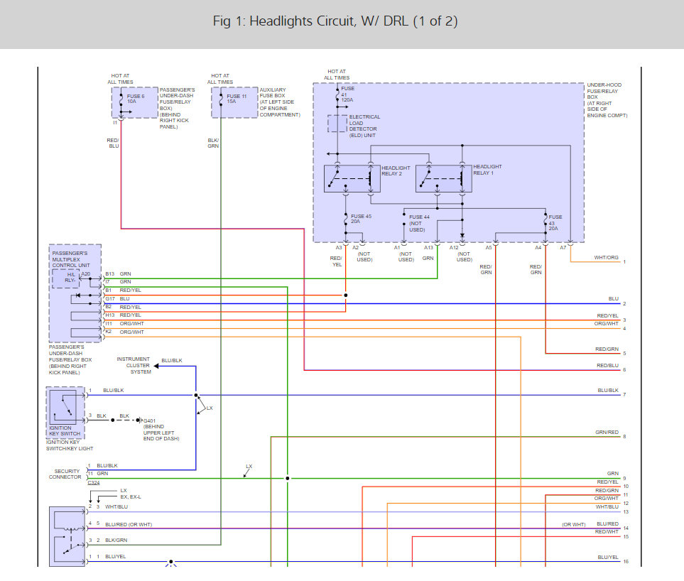Click the "WHT/BLU" label at line 13

point(607,507)
